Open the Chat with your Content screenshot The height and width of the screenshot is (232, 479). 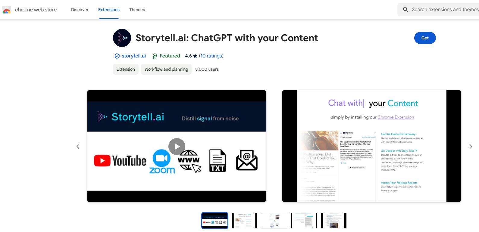(371, 146)
